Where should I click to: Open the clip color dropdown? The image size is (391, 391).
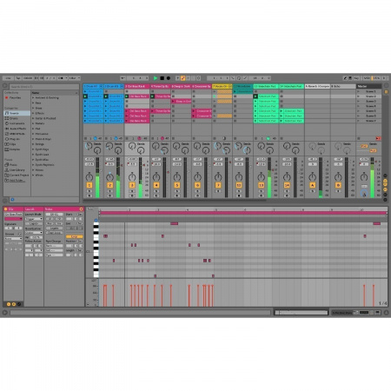[x=13, y=219]
